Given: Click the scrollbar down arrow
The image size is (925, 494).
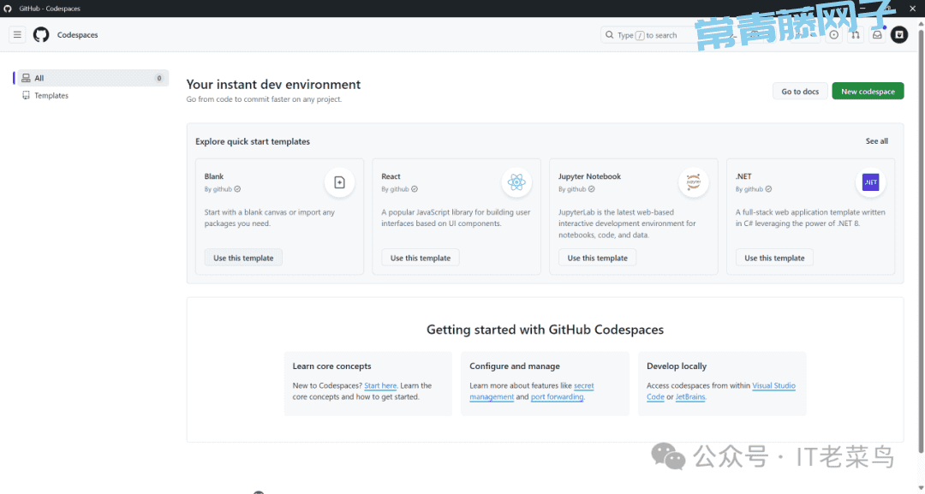Looking at the screenshot, I should coord(921,489).
